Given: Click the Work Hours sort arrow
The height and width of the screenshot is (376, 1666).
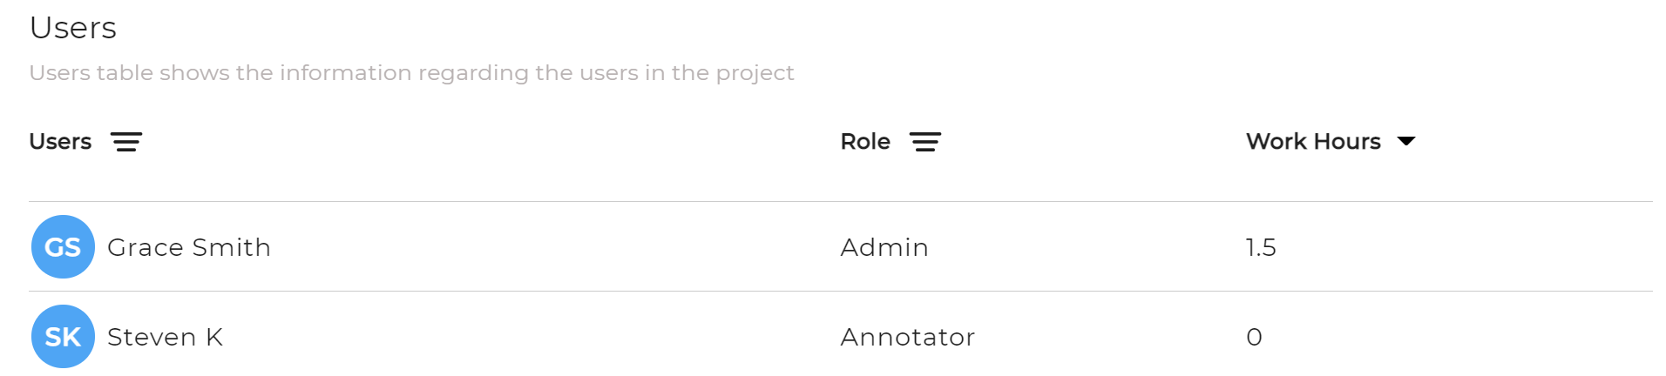Looking at the screenshot, I should pyautogui.click(x=1406, y=141).
